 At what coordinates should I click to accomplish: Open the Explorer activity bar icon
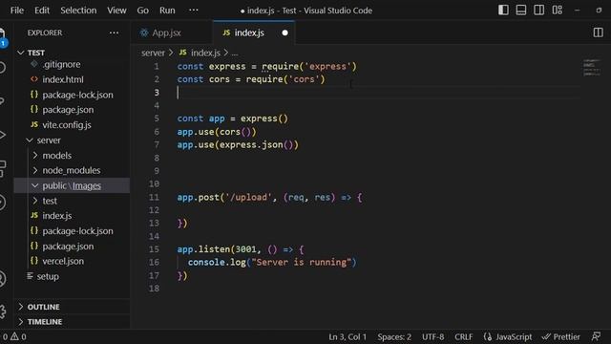tap(2, 35)
